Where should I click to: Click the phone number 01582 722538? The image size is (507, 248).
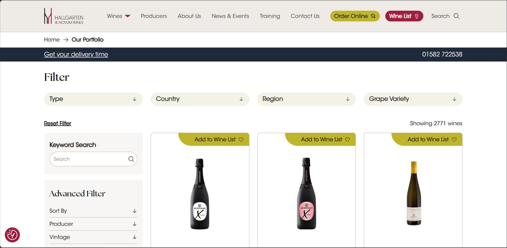[442, 54]
